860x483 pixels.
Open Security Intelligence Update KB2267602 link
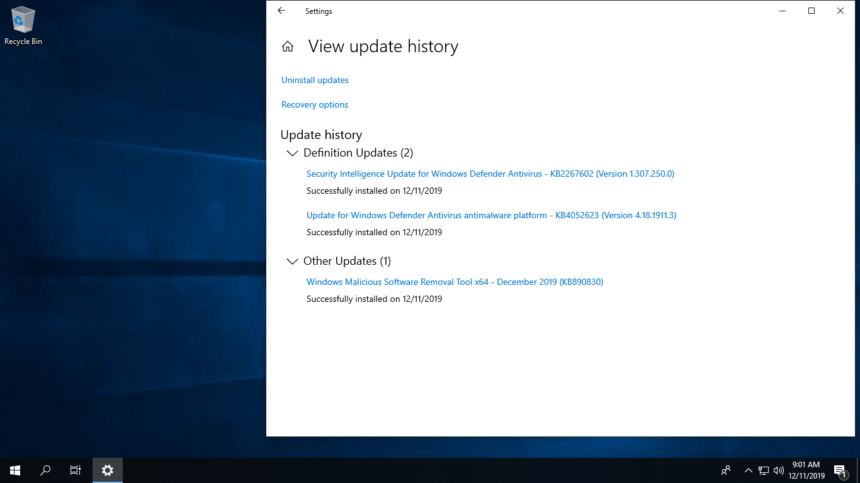(490, 174)
